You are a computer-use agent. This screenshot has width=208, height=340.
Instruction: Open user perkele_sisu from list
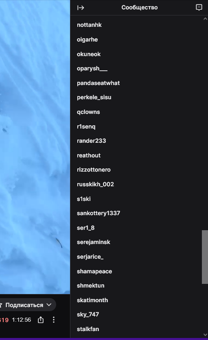pyautogui.click(x=94, y=97)
